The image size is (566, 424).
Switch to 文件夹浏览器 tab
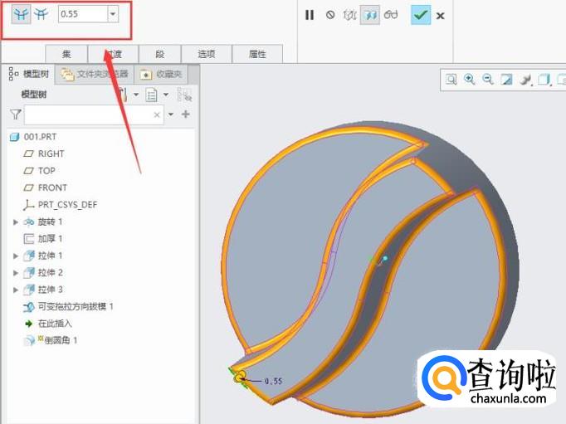click(x=95, y=75)
